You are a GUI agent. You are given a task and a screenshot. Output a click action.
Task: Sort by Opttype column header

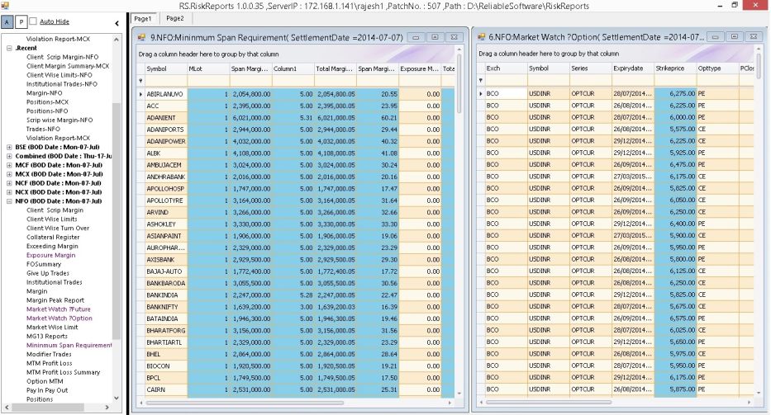tap(717, 68)
